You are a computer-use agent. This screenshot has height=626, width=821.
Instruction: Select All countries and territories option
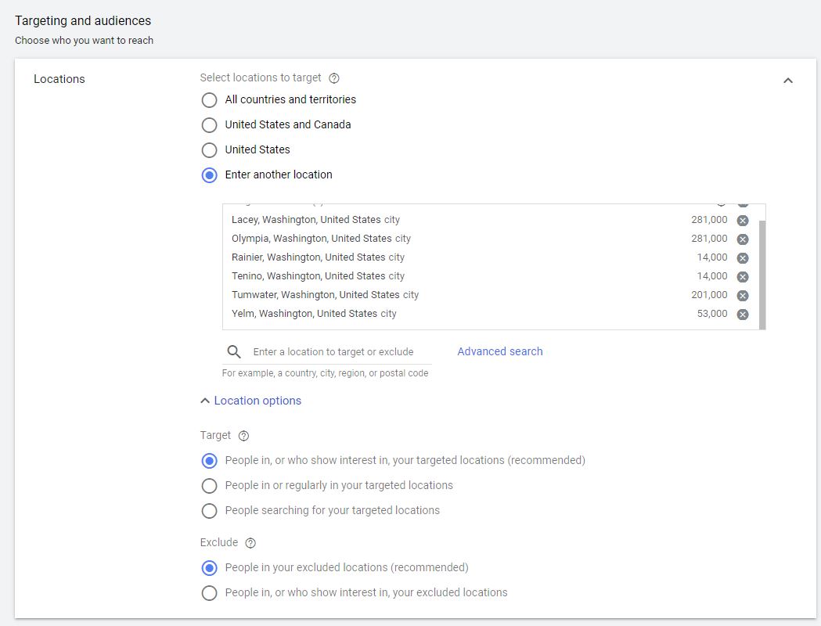click(209, 100)
